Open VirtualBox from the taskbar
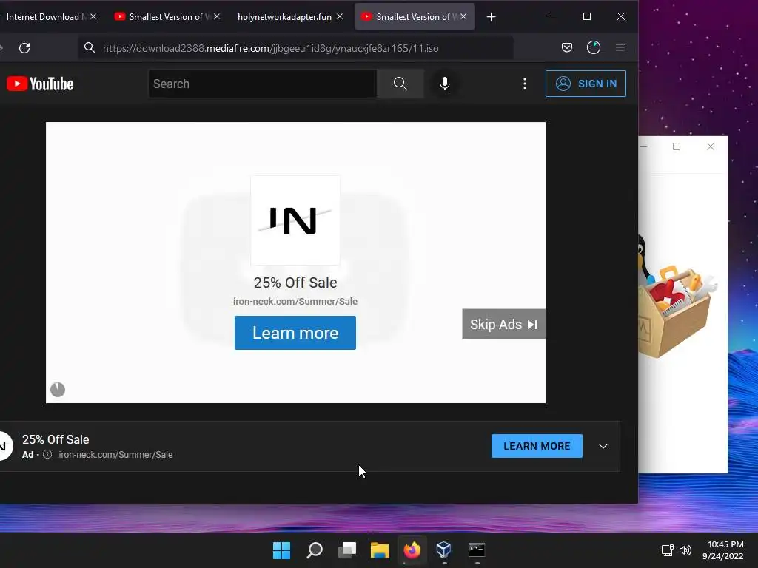 (444, 550)
